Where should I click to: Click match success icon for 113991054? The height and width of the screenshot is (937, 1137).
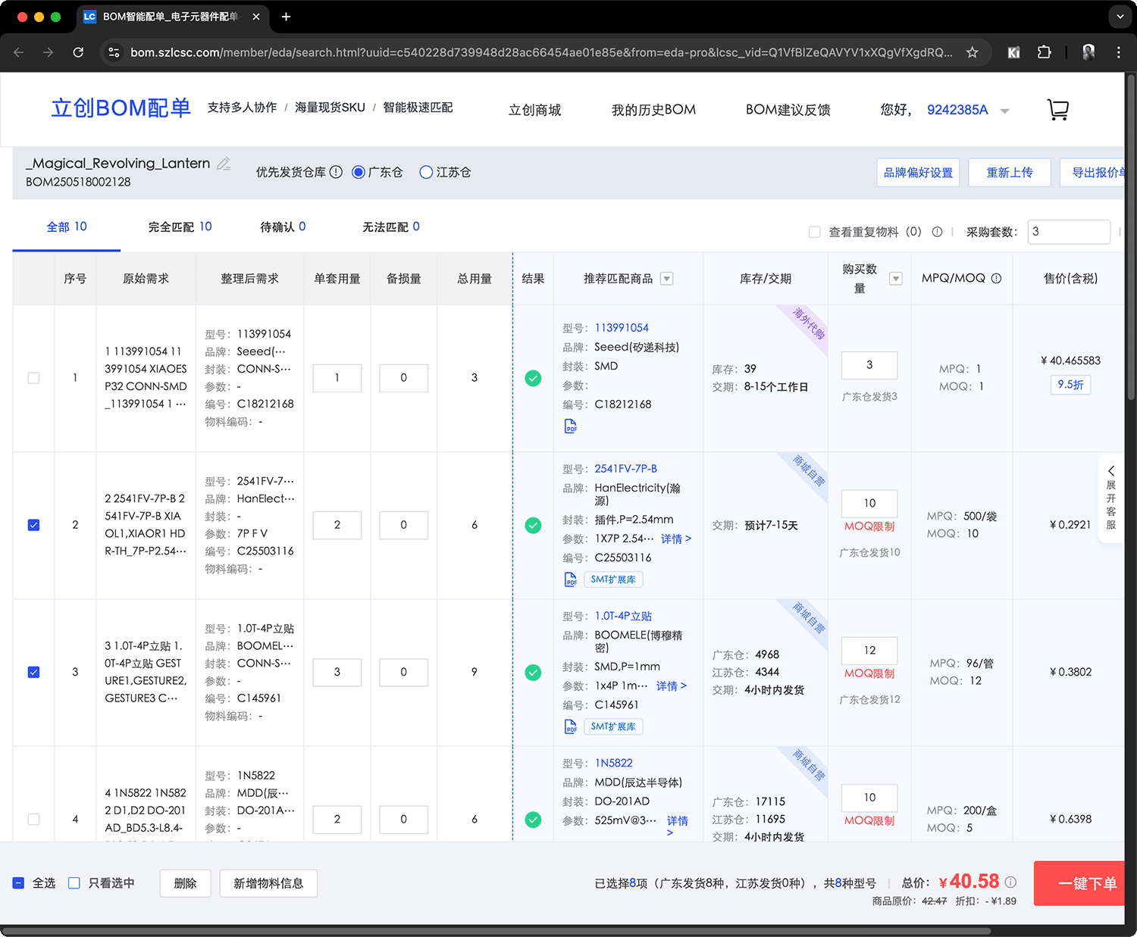[x=534, y=378]
